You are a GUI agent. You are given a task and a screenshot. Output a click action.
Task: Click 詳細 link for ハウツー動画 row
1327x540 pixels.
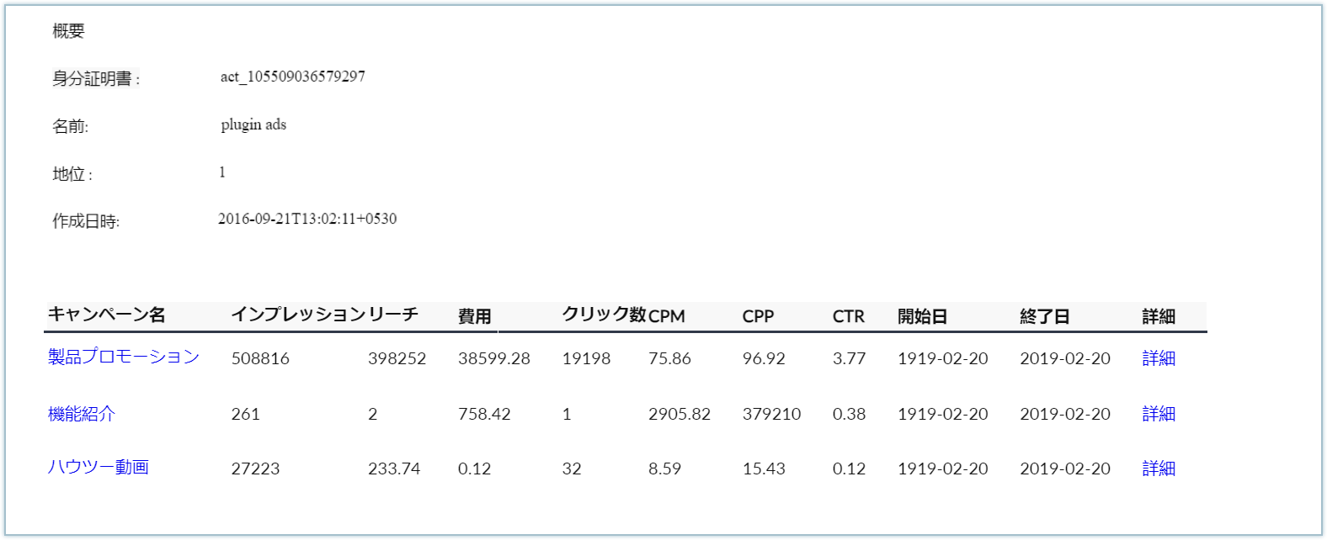coord(1159,469)
